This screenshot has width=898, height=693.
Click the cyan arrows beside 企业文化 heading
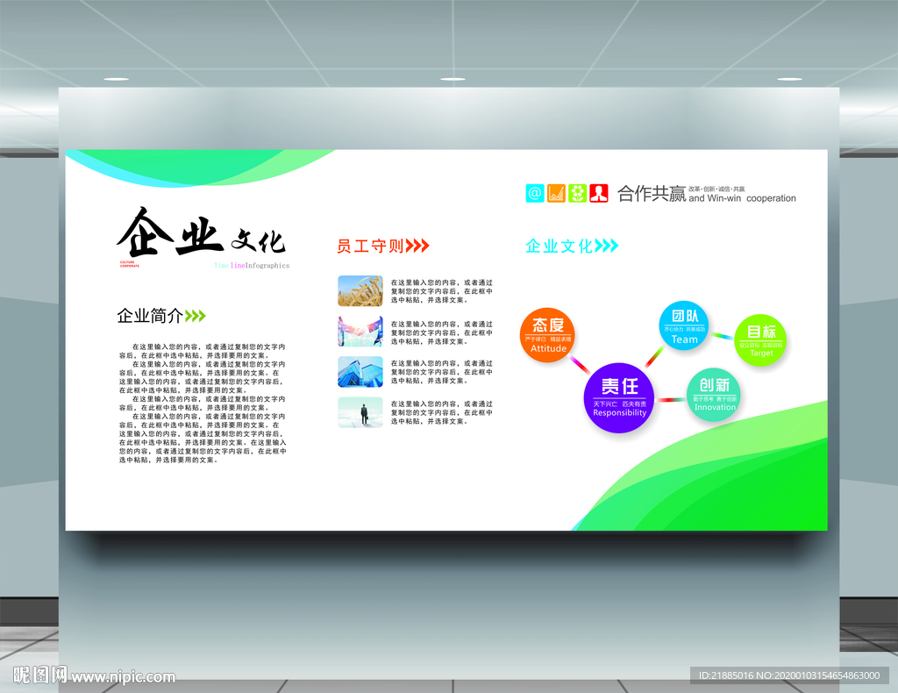[607, 246]
